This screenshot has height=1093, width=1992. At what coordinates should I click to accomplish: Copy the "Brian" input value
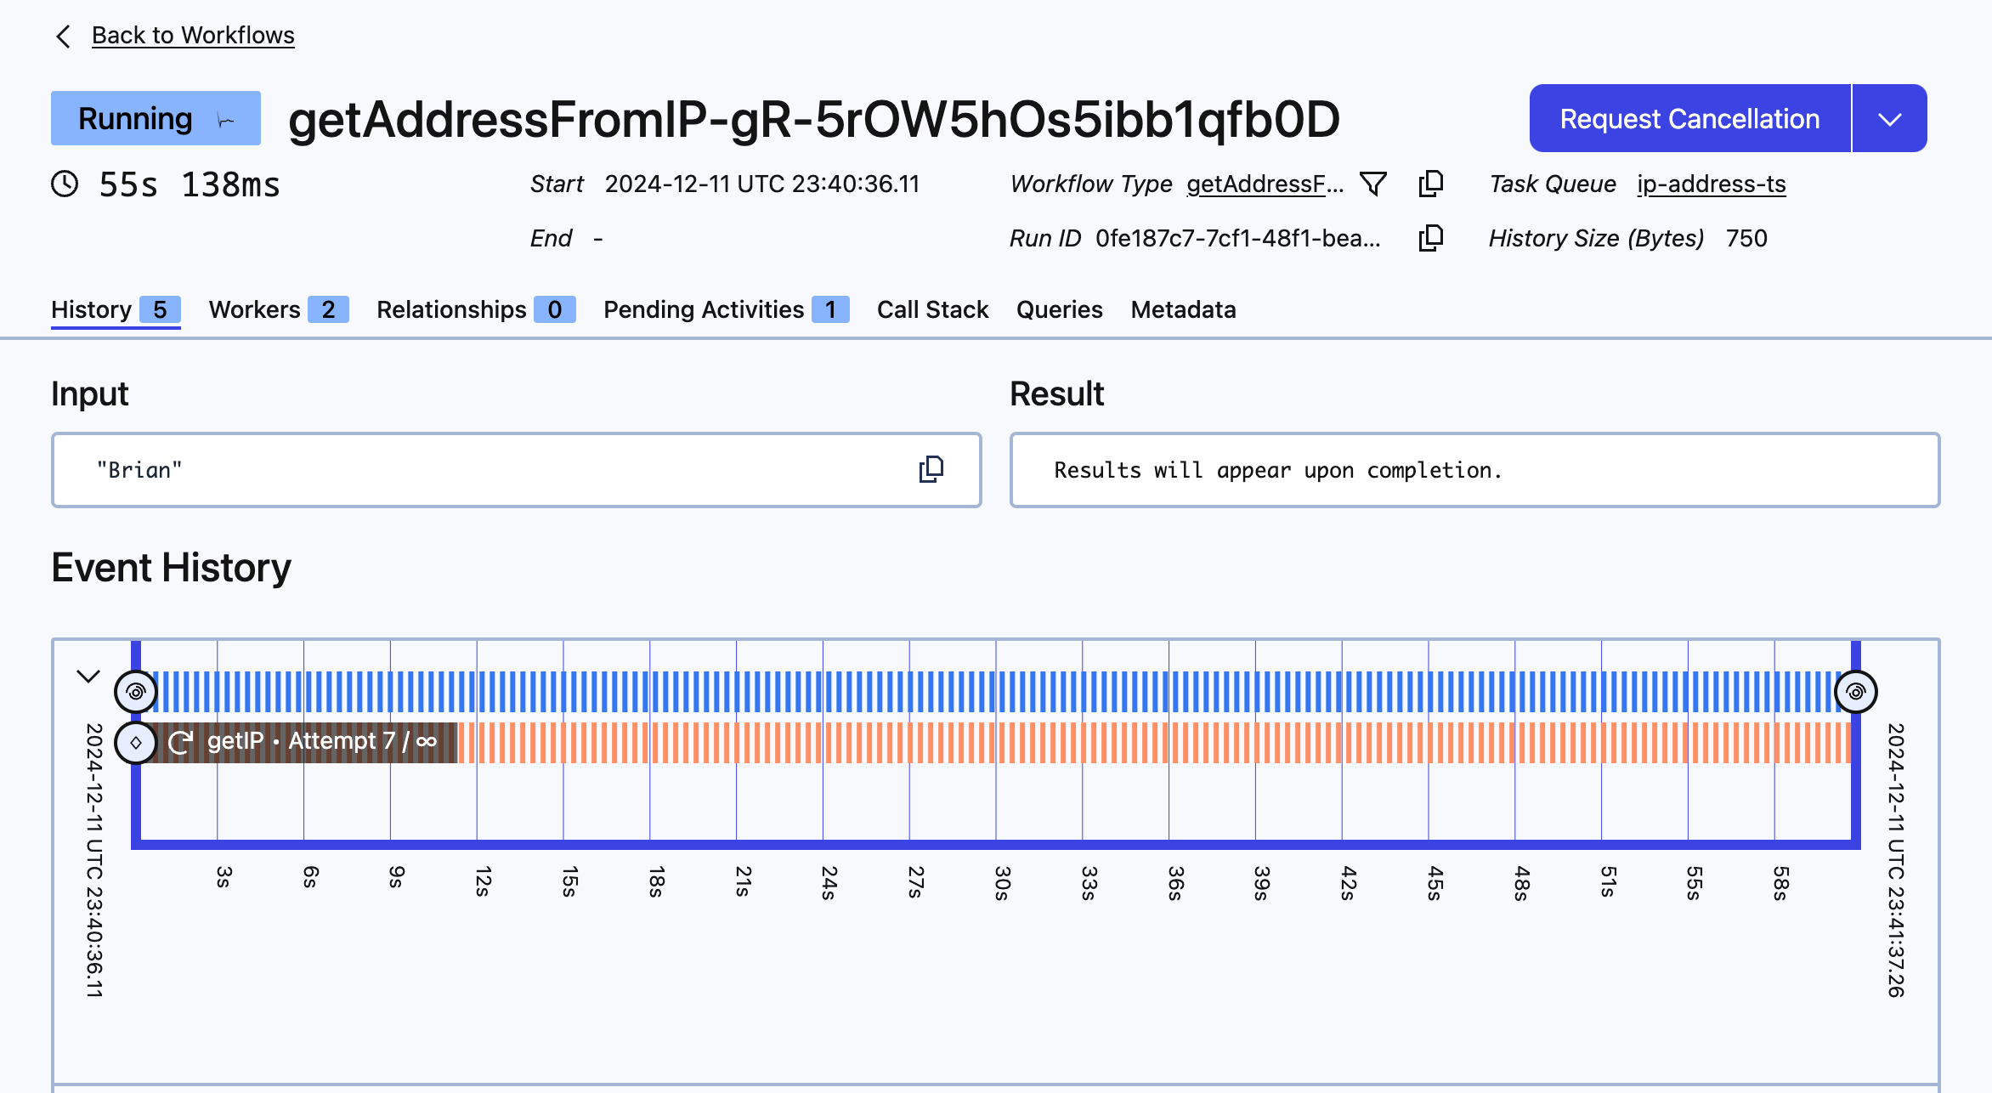[x=931, y=470]
